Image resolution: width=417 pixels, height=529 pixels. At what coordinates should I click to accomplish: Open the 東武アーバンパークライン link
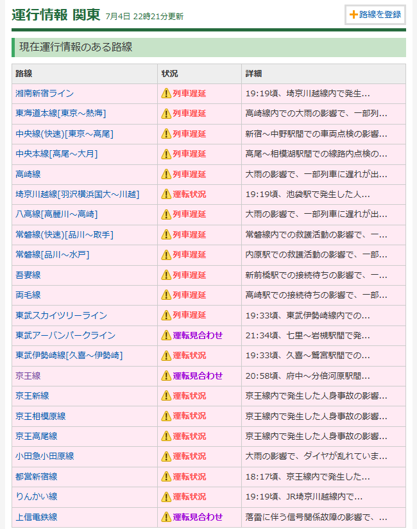click(65, 335)
